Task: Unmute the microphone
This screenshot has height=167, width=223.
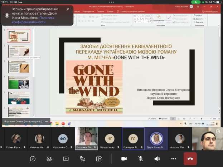Action: [141, 158]
